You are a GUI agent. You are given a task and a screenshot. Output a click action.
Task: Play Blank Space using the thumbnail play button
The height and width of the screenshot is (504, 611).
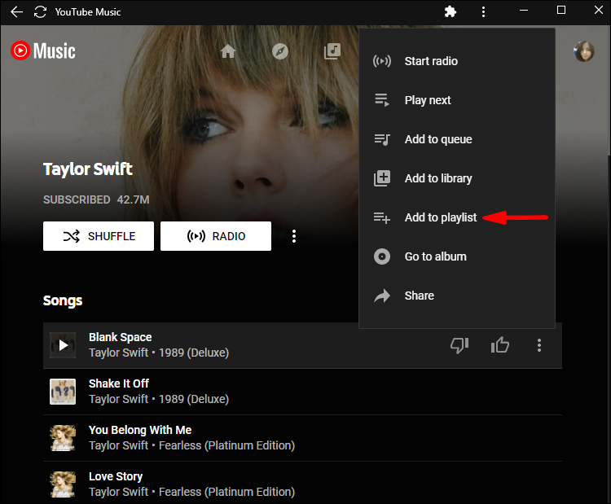63,345
